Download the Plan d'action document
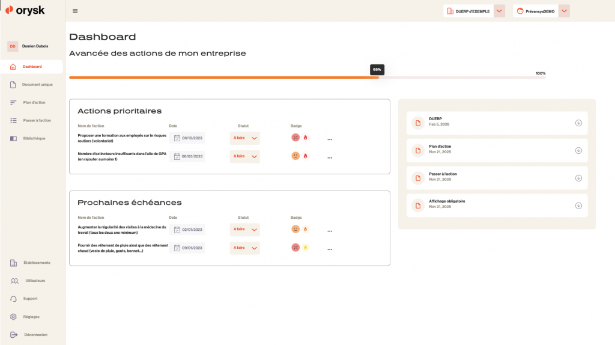Image resolution: width=615 pixels, height=345 pixels. (578, 150)
